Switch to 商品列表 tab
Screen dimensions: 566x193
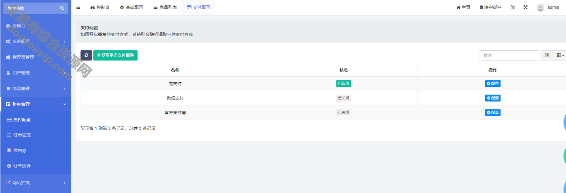point(165,7)
